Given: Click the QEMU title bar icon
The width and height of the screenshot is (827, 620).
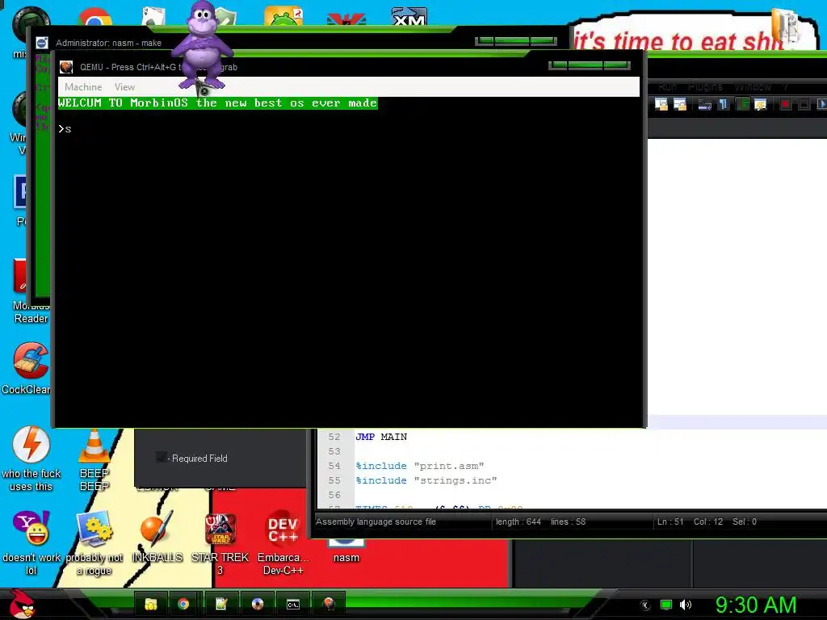Looking at the screenshot, I should pos(66,67).
